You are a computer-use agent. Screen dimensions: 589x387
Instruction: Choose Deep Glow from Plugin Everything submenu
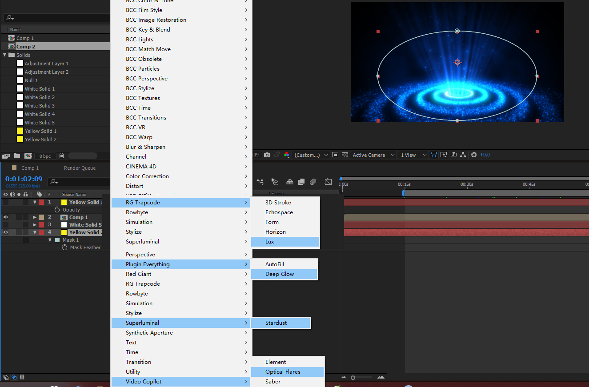pyautogui.click(x=284, y=274)
